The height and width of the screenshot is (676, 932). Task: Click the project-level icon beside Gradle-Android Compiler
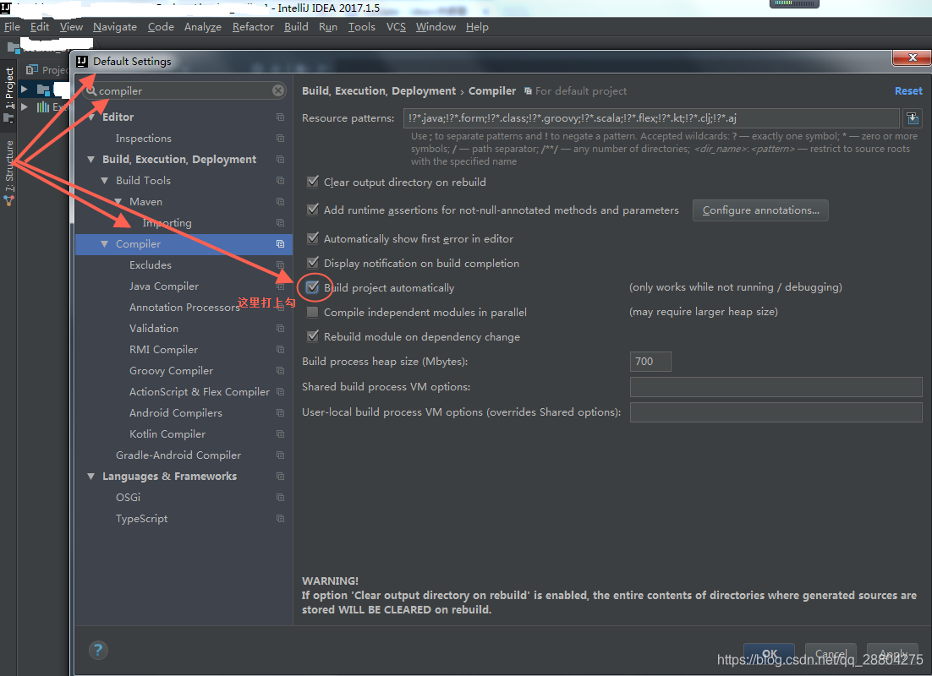(280, 455)
